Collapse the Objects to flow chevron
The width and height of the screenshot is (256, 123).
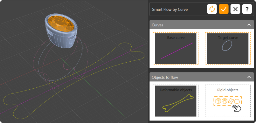coord(249,77)
